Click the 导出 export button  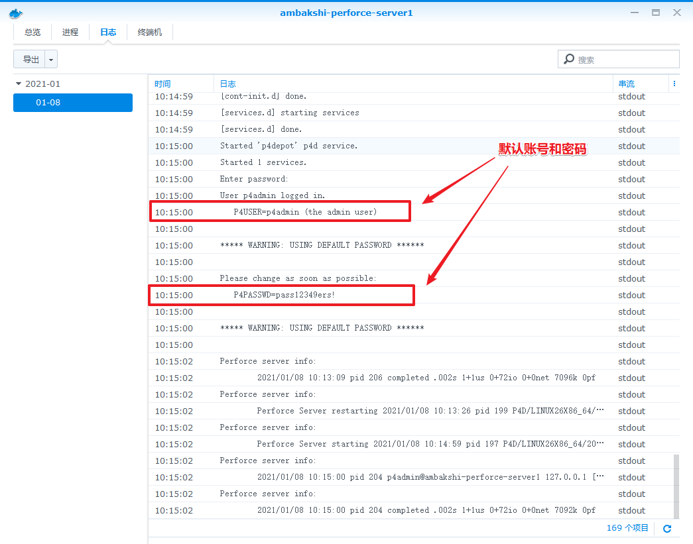point(31,59)
